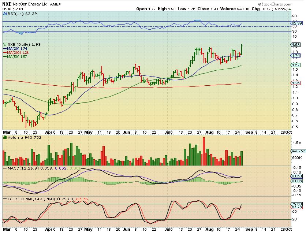Image resolution: width=306 pixels, height=234 pixels.
Task: Click the Volume 943.8K header value
Action: tap(235, 9)
